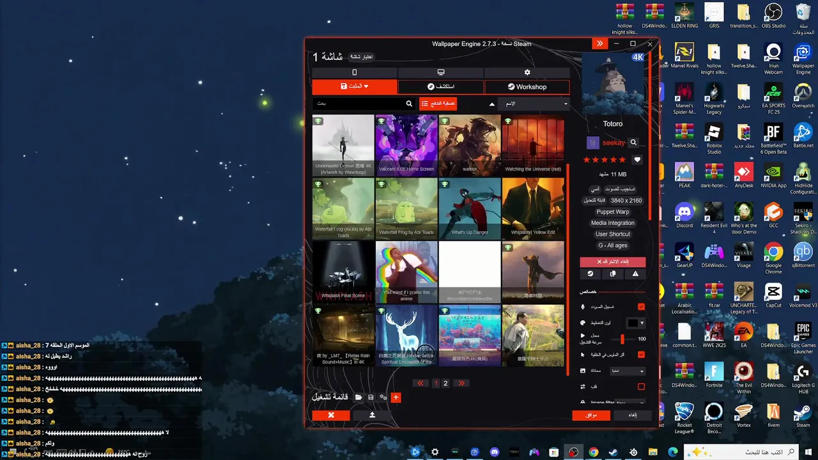Switch to the Discover tab
818x460 pixels.
coord(441,86)
